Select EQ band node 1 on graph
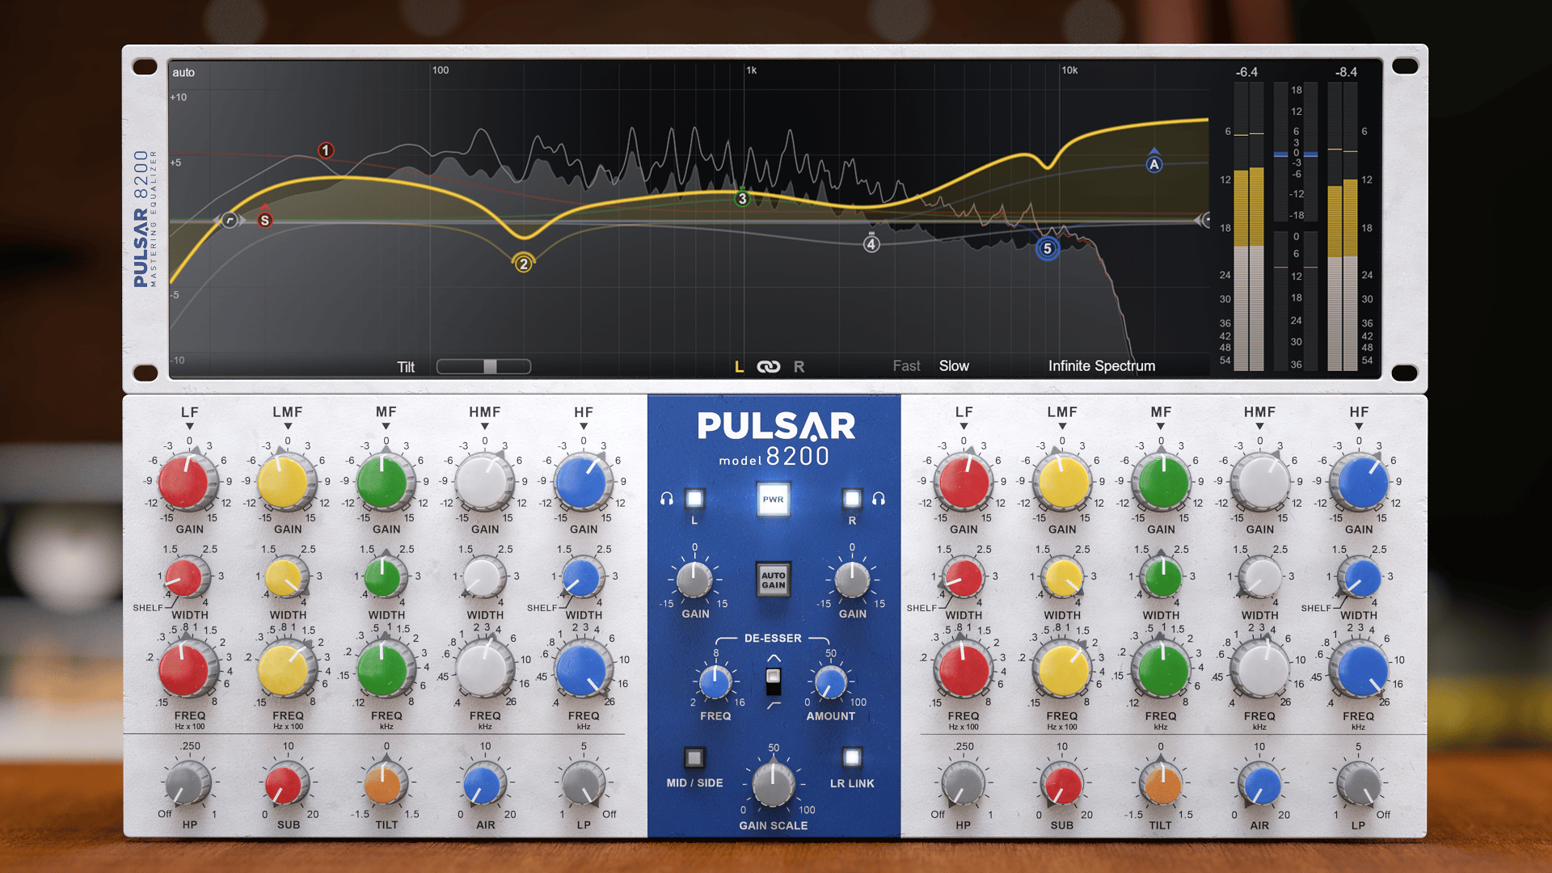This screenshot has height=873, width=1552. (x=326, y=150)
